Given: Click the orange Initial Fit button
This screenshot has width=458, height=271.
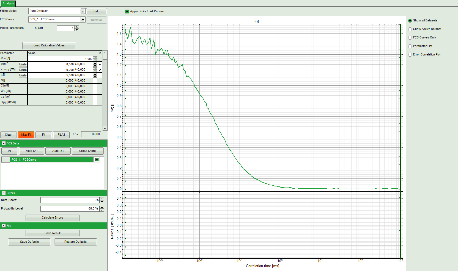Looking at the screenshot, I should [26, 135].
